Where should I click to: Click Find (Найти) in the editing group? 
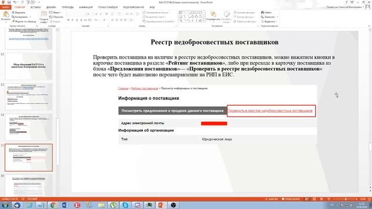pos(266,12)
